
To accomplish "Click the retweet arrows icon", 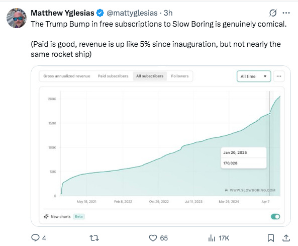I will tap(94, 238).
